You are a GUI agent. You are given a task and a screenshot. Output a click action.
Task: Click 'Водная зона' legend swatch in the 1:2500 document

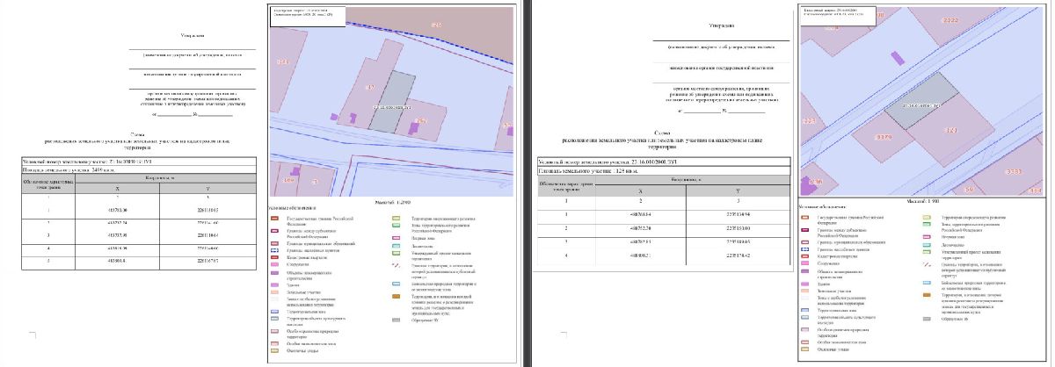coord(395,237)
